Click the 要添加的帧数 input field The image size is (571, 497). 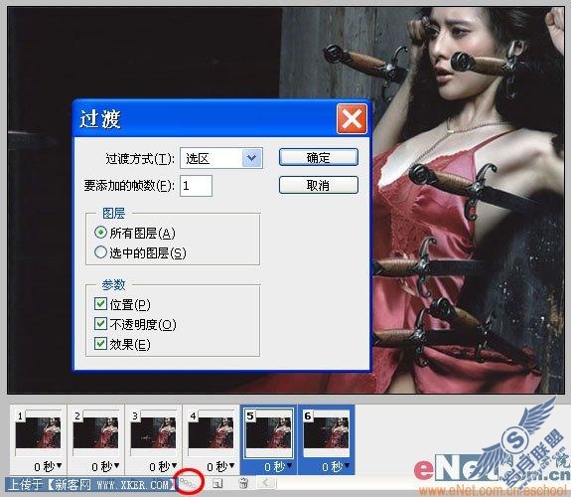[x=196, y=186]
